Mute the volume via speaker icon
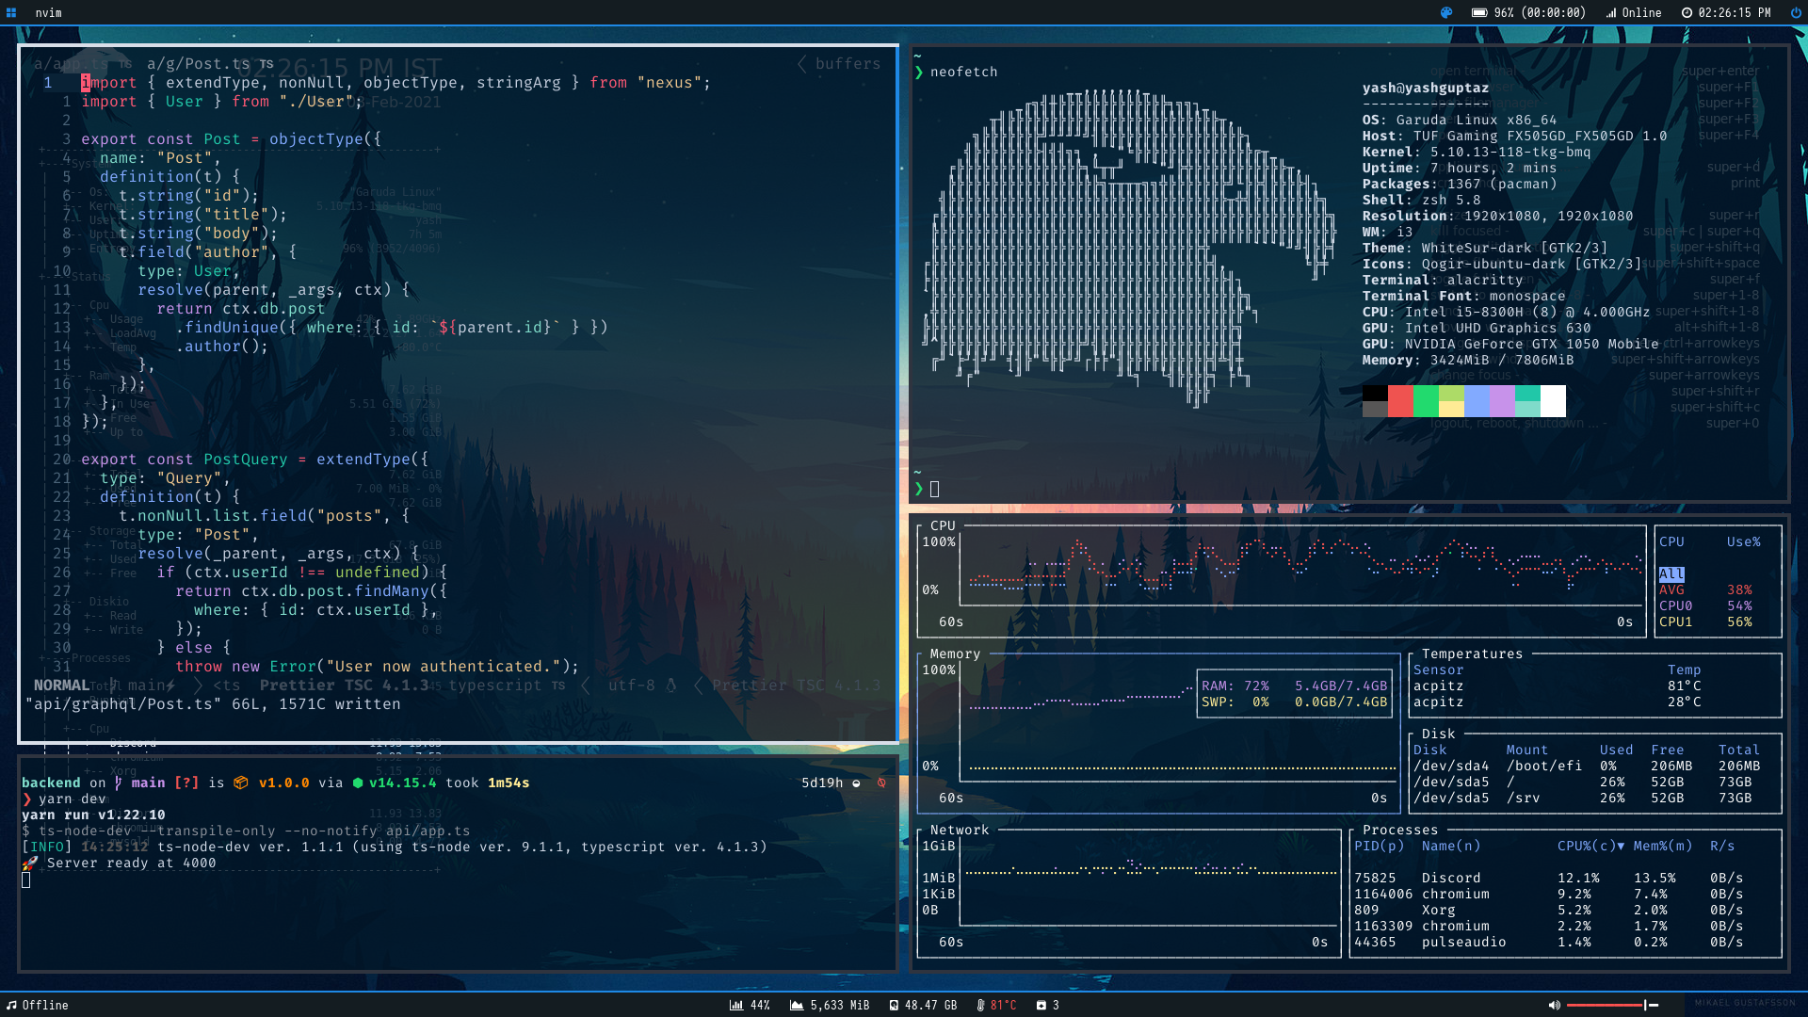Image resolution: width=1808 pixels, height=1017 pixels. [x=1555, y=1005]
